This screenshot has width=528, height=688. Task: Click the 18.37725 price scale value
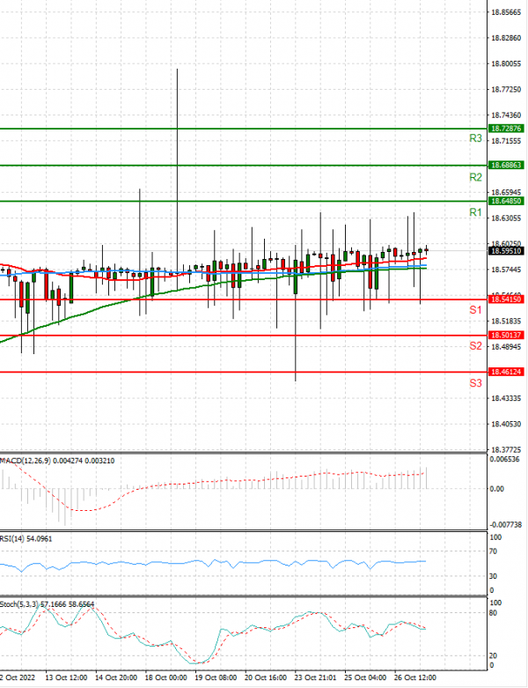(506, 450)
